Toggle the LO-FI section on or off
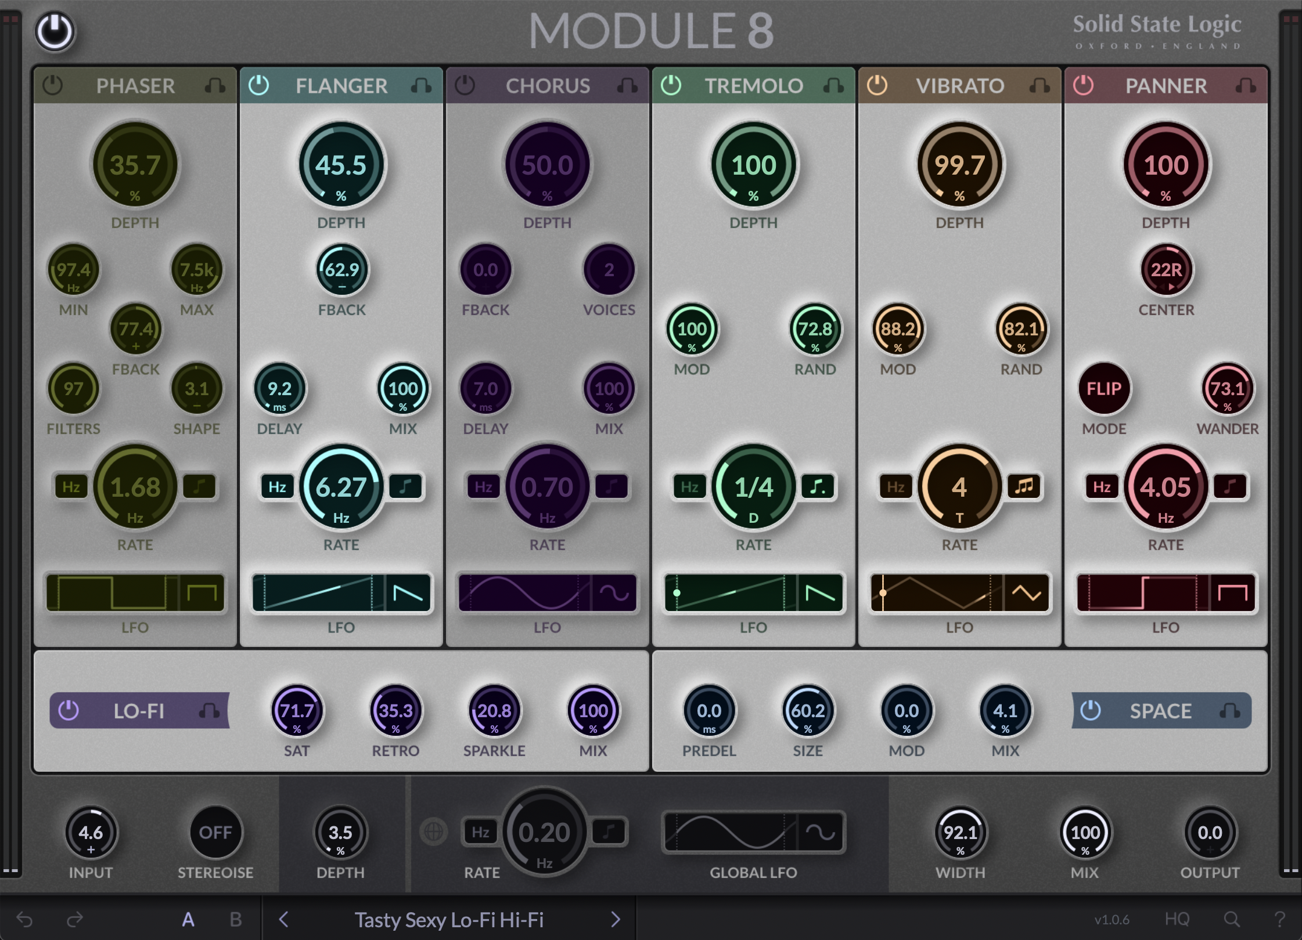The width and height of the screenshot is (1302, 940). point(67,711)
